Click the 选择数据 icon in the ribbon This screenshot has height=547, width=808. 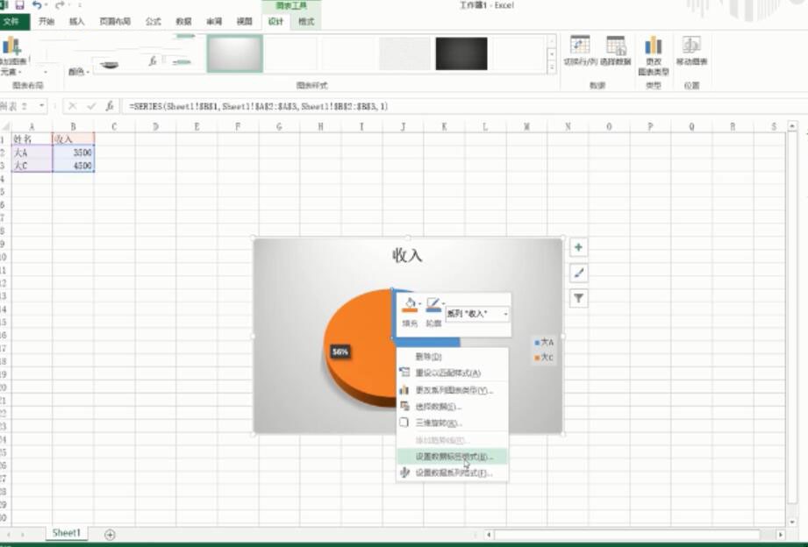(616, 46)
